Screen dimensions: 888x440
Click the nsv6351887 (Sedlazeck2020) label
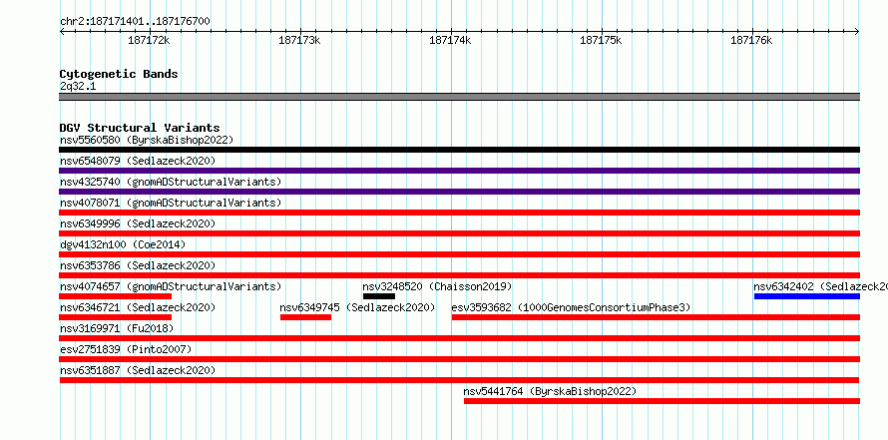(138, 370)
